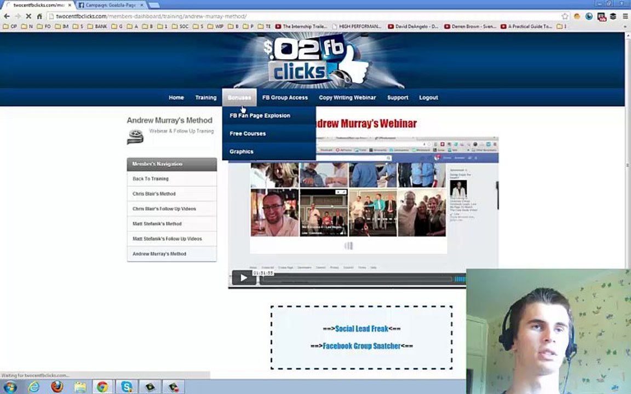Select Free Courses dropdown entry
The width and height of the screenshot is (631, 394).
pyautogui.click(x=269, y=134)
